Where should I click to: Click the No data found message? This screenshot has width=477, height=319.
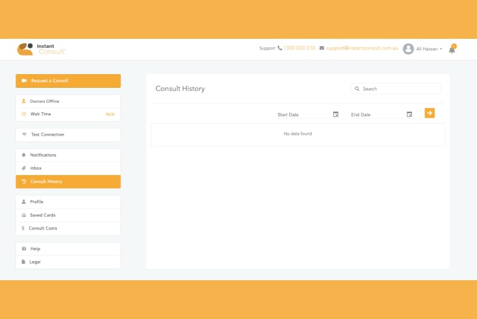(x=298, y=134)
